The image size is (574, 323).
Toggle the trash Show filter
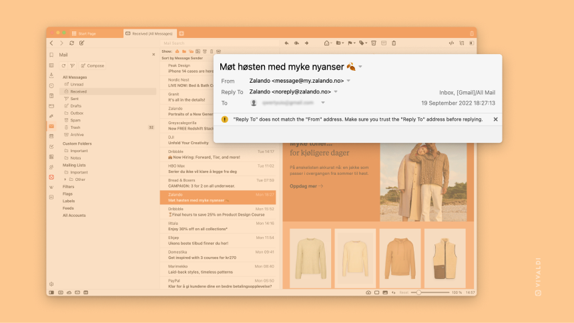[212, 51]
